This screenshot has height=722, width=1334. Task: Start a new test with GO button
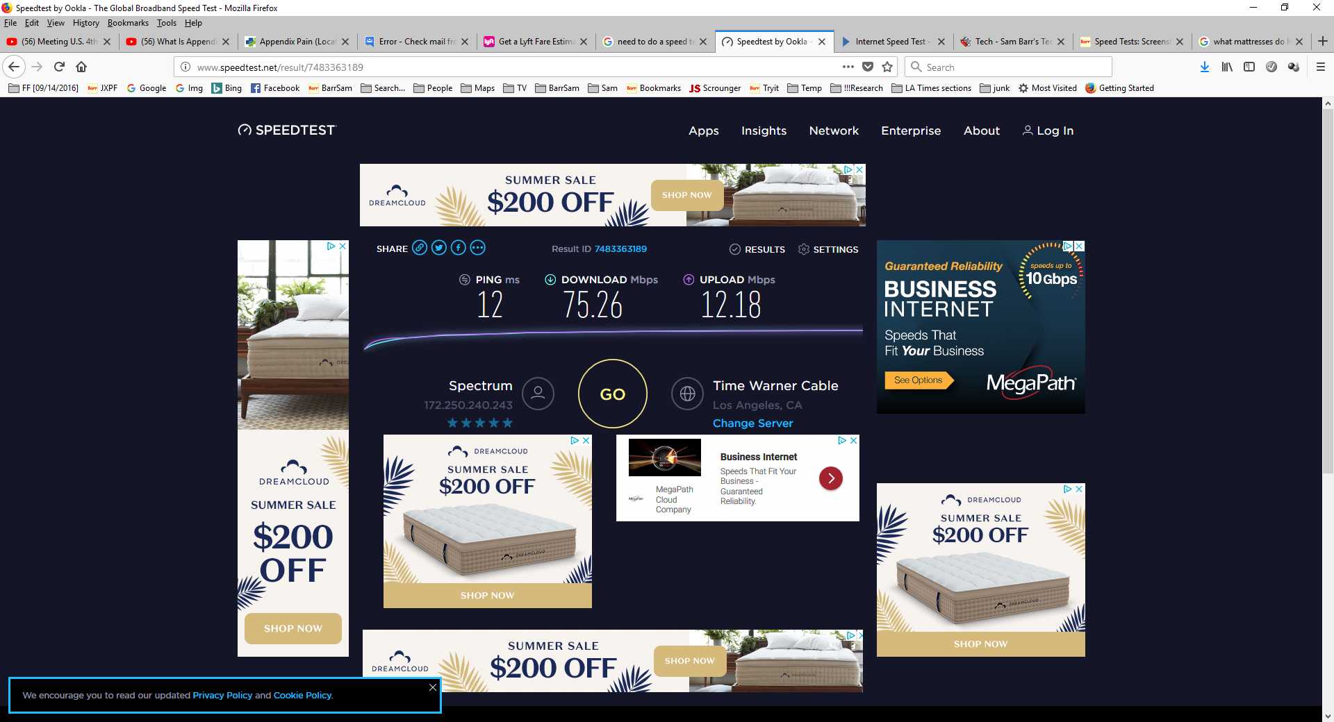[613, 394]
